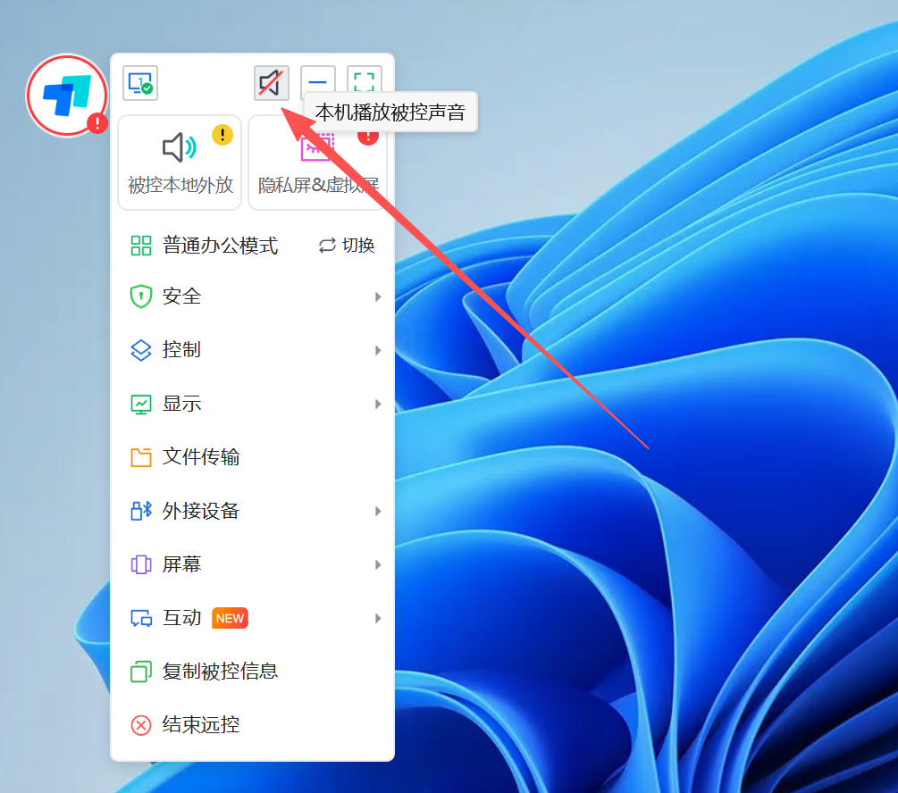Toggle the muted speaker sound button

point(272,83)
